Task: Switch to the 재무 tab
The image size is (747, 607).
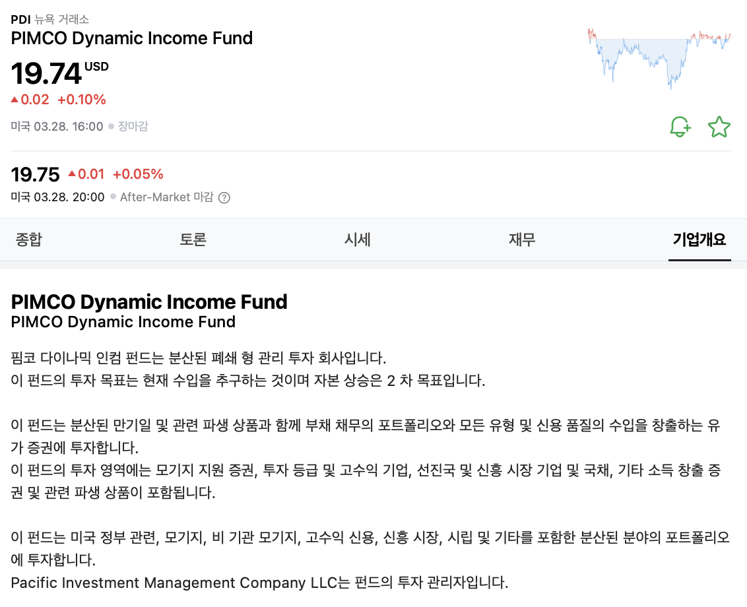Action: coord(522,240)
